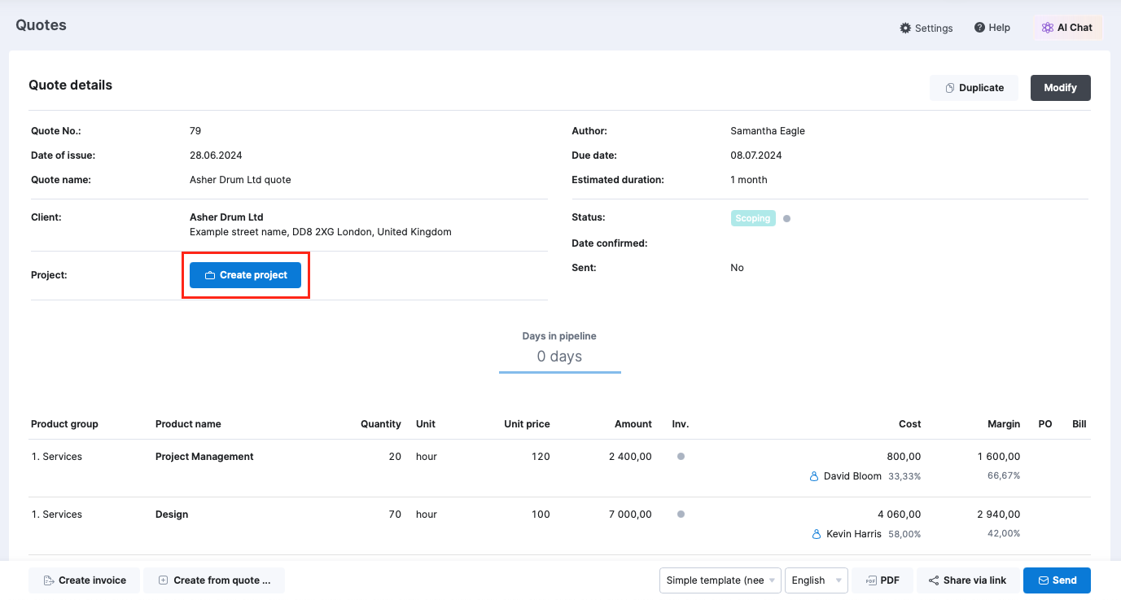Open the Create from quote options
1121x600 pixels.
pyautogui.click(x=214, y=580)
